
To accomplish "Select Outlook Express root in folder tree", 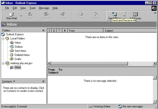I will click(x=15, y=35).
